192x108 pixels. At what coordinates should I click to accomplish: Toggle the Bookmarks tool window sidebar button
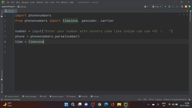pyautogui.click(x=2, y=75)
